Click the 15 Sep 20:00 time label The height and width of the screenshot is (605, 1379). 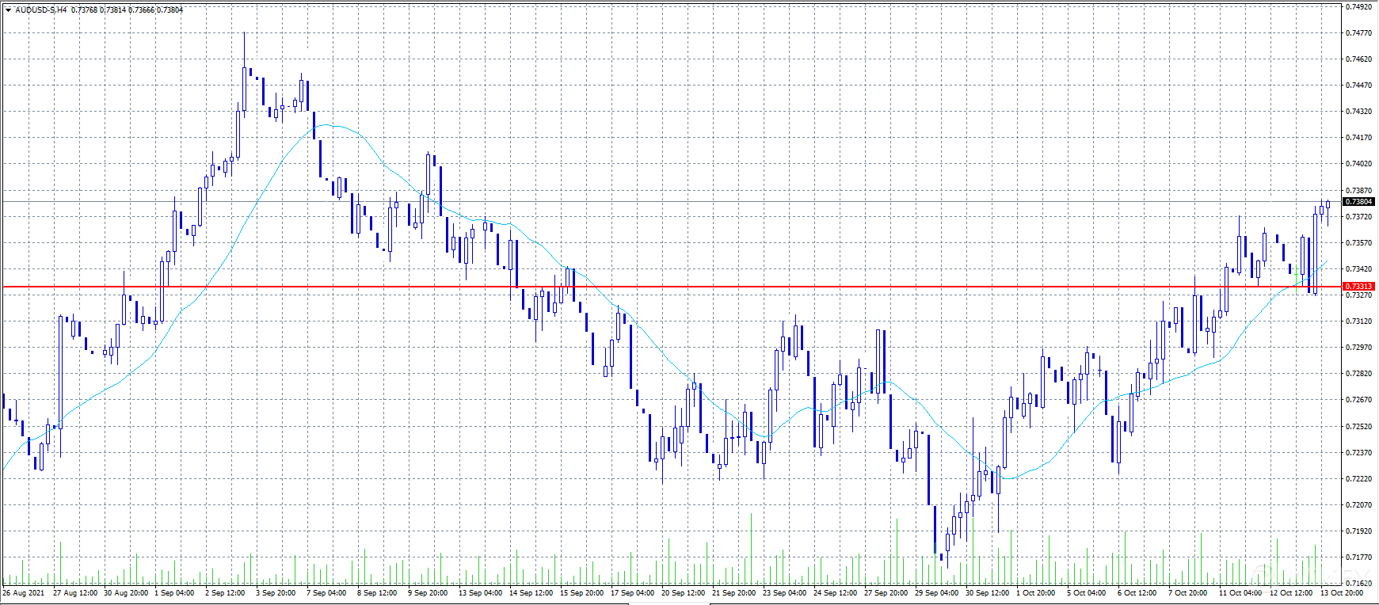581,592
